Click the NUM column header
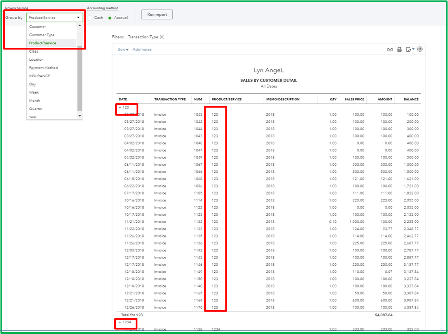 pyautogui.click(x=198, y=99)
